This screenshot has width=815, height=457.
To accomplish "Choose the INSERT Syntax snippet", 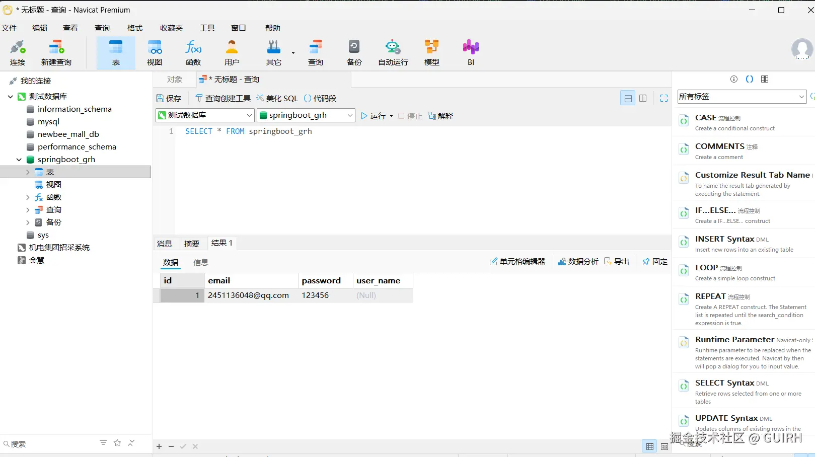I will point(744,244).
